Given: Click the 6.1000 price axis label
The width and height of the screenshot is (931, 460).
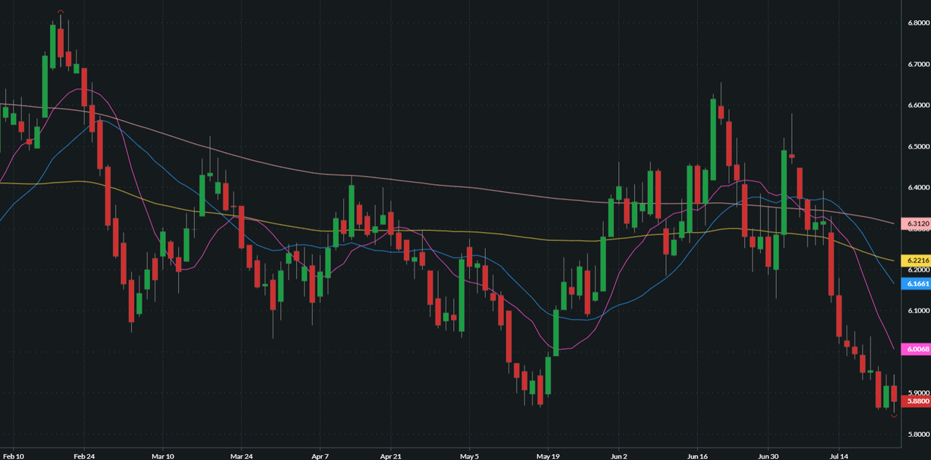Looking at the screenshot, I should [x=919, y=311].
